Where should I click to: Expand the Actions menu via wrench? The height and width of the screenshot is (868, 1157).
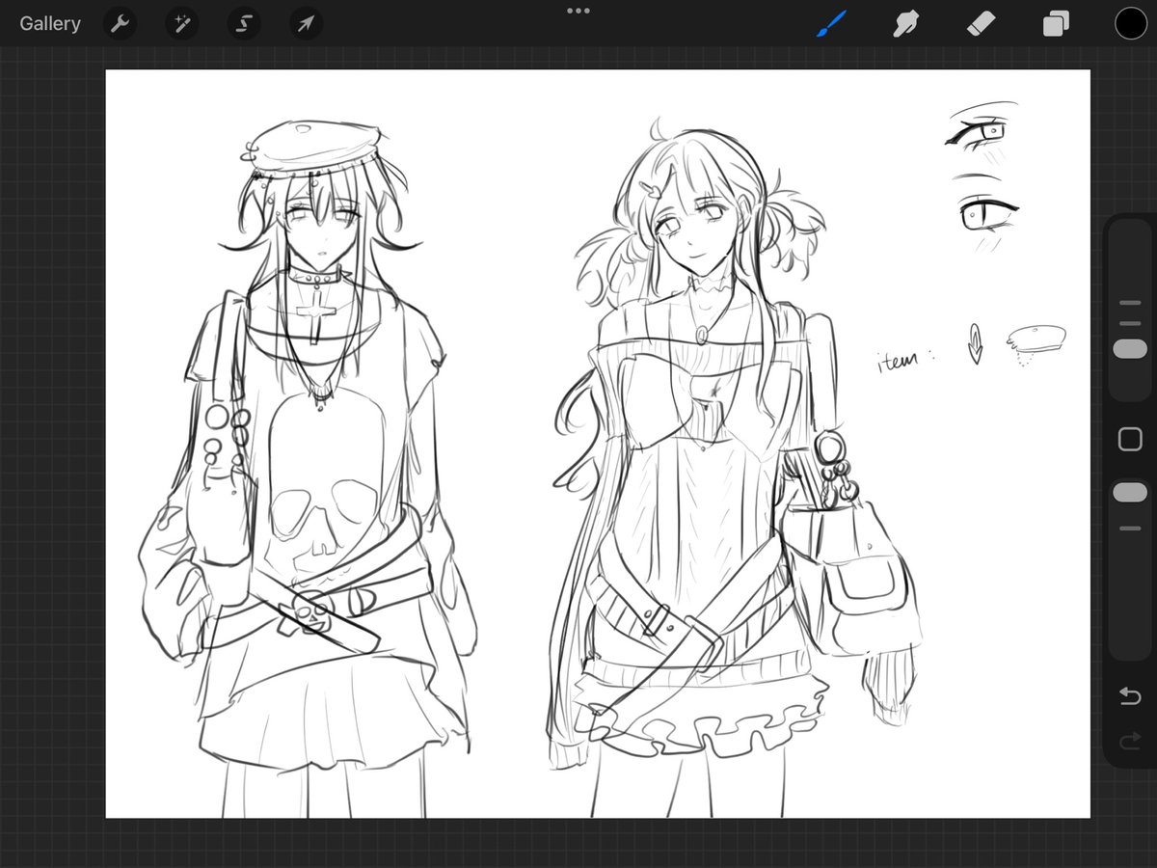[x=120, y=23]
